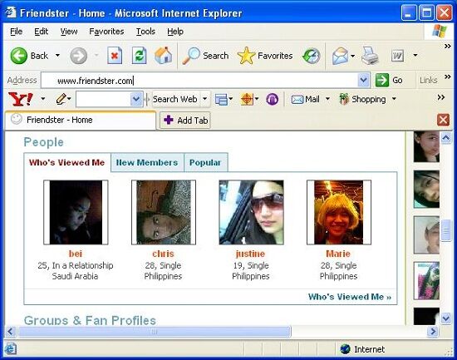Click the orange crosshair target icon

point(247,99)
